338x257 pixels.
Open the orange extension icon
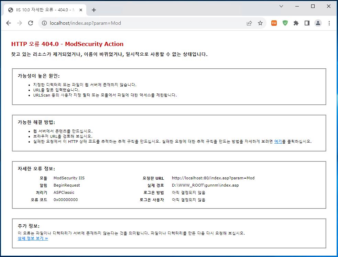pyautogui.click(x=274, y=23)
